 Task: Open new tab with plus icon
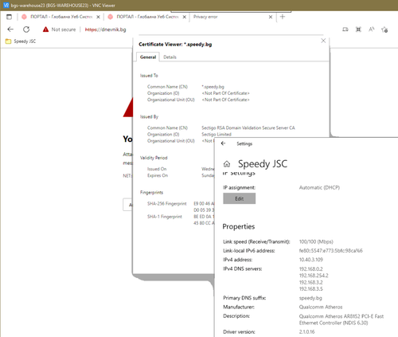coord(283,17)
